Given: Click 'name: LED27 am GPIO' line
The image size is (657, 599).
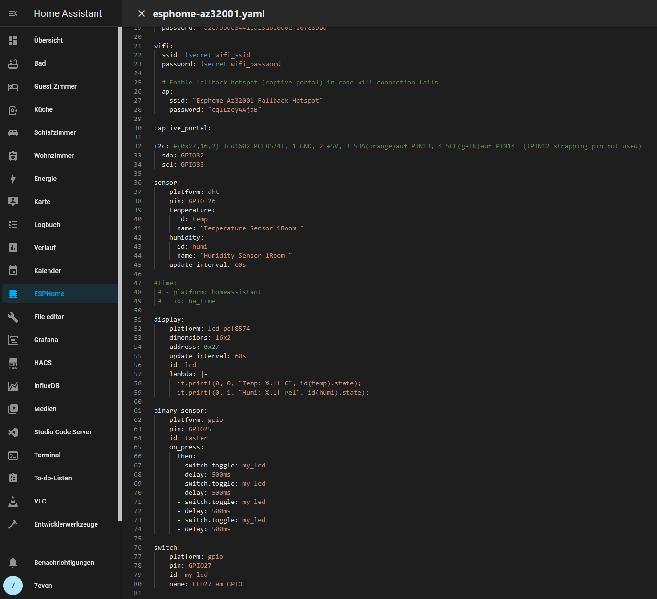Looking at the screenshot, I should pyautogui.click(x=206, y=584).
